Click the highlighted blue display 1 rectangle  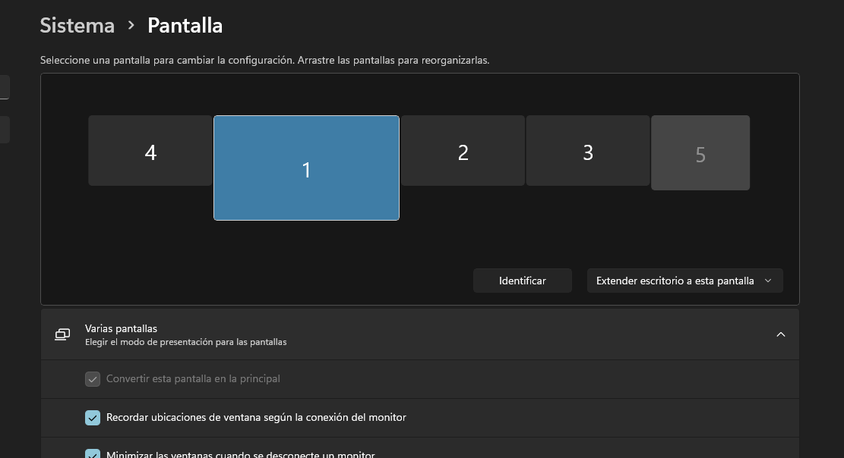(x=306, y=168)
